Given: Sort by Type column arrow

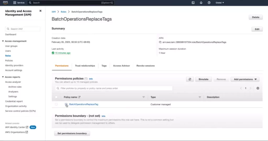Looking at the screenshot, I should 200,97.
